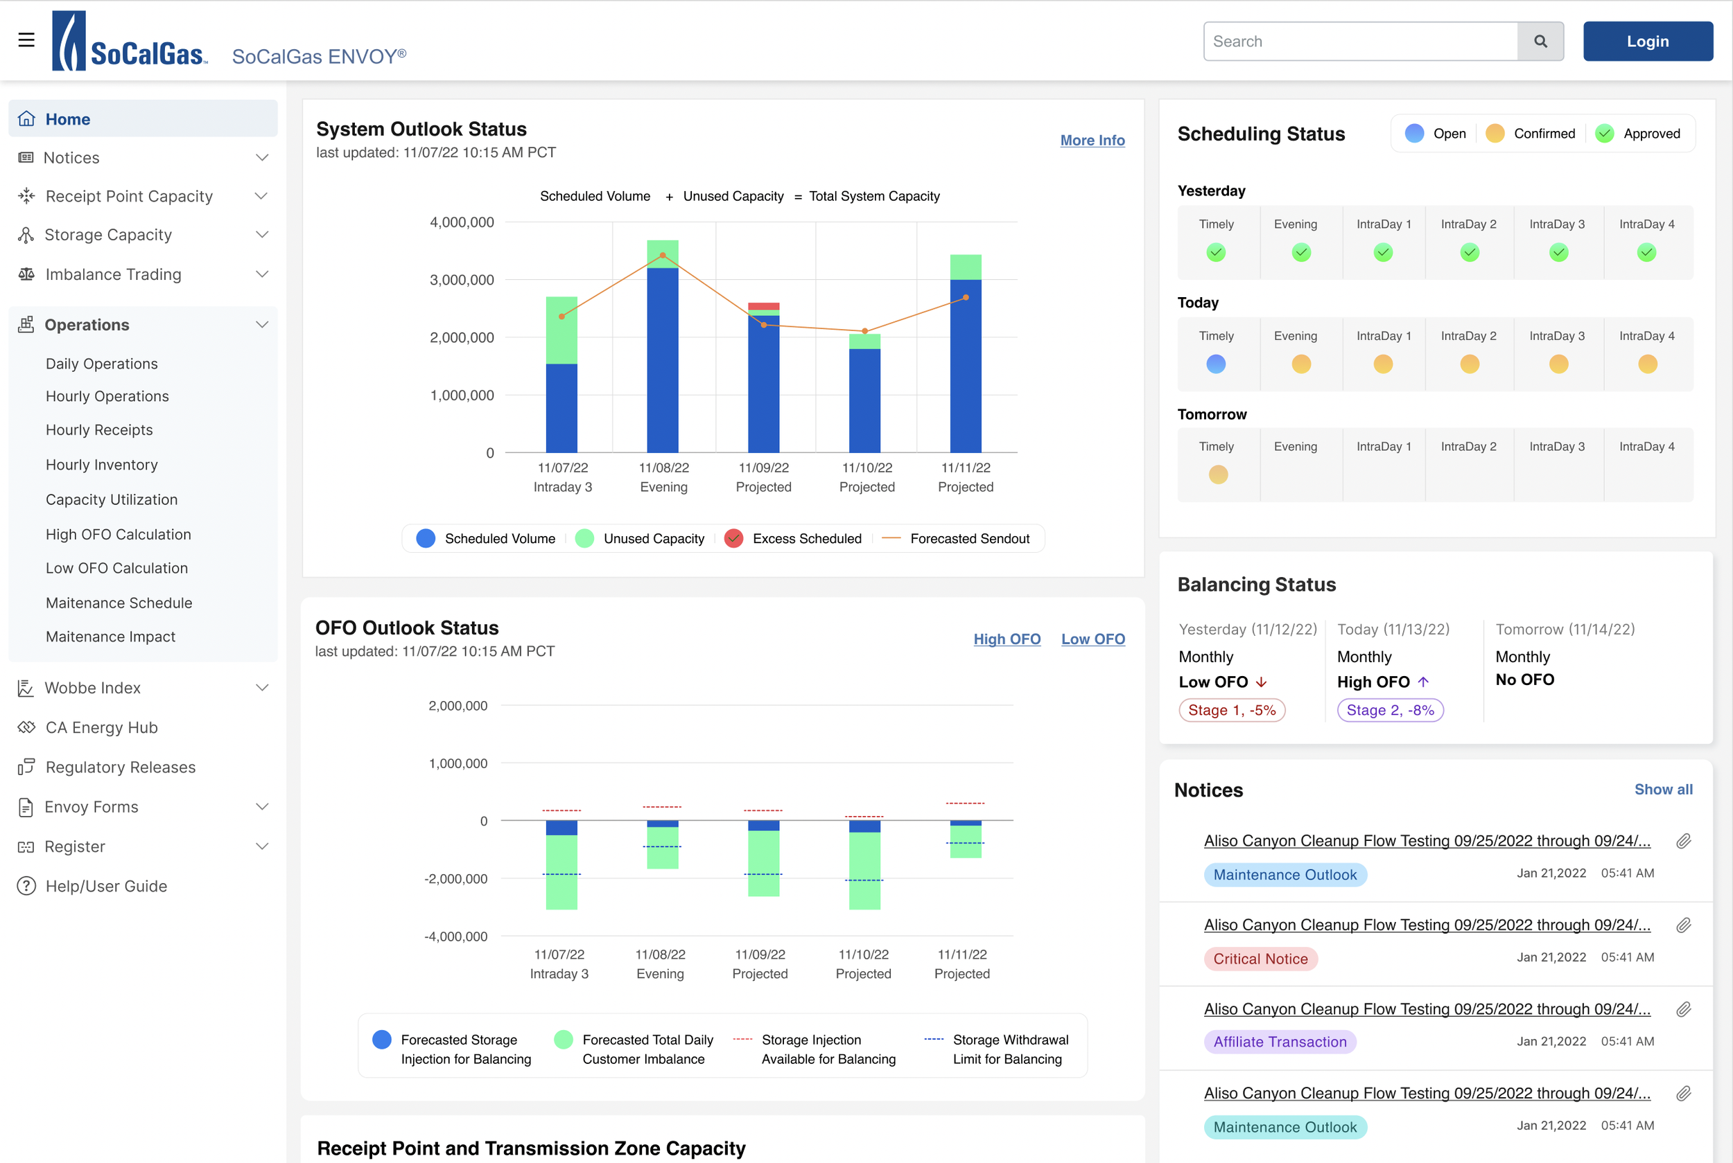Click Today's Timely open status dot
Image resolution: width=1733 pixels, height=1163 pixels.
pyautogui.click(x=1216, y=364)
